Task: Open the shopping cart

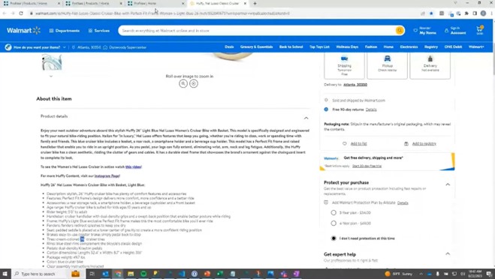Action: [x=480, y=30]
